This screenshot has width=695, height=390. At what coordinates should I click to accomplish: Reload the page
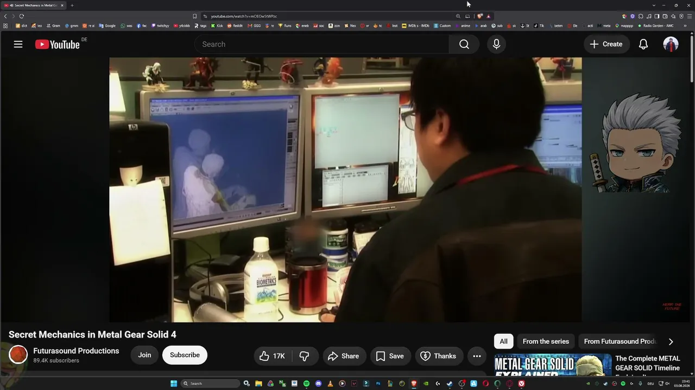tap(22, 16)
